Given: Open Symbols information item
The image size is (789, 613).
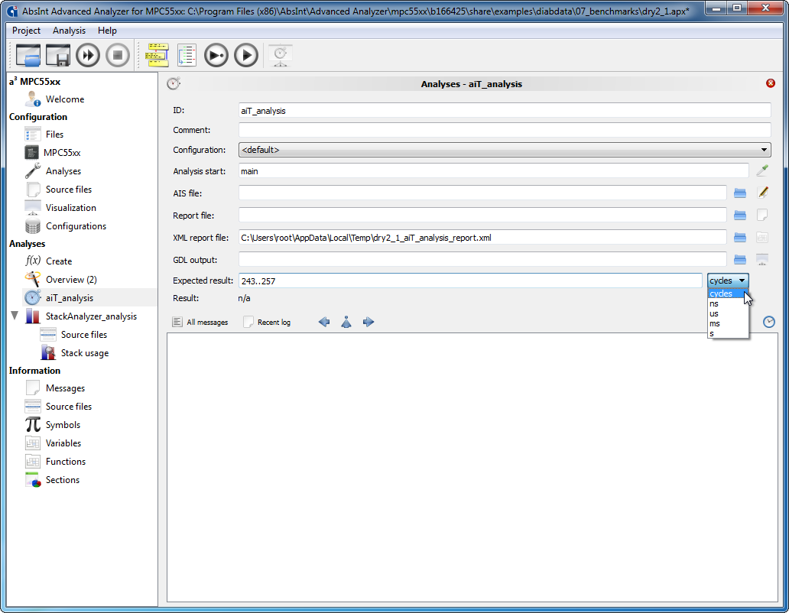Looking at the screenshot, I should pyautogui.click(x=63, y=425).
